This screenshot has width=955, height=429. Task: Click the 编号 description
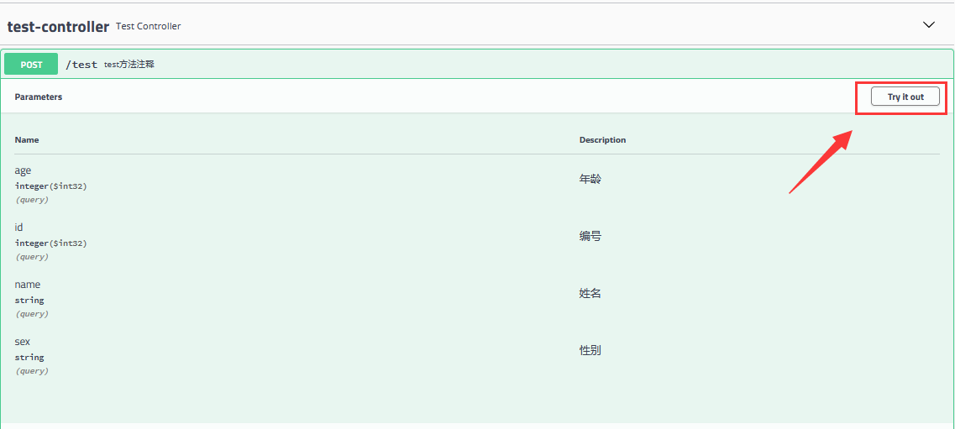(x=590, y=237)
